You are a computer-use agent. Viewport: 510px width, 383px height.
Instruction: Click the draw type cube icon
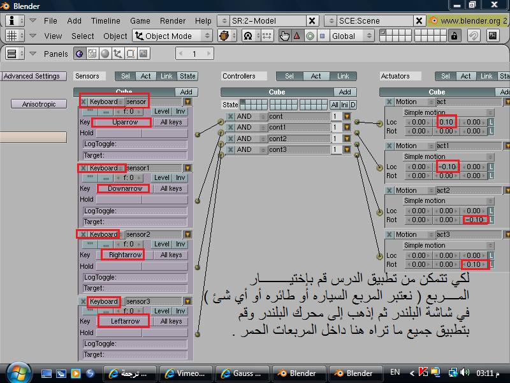224,36
